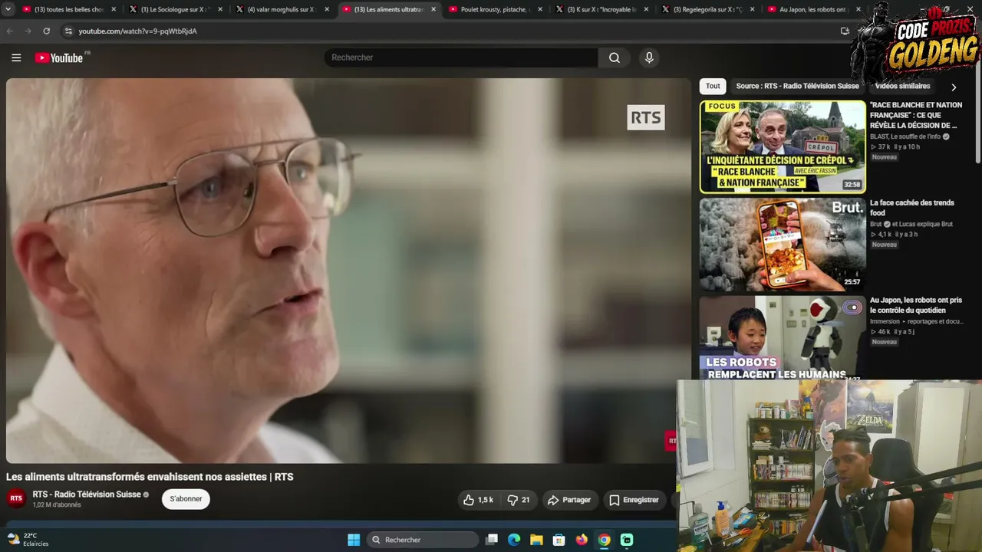Filter by 'Source : RTS - Radio Télévision Suisse'

point(797,86)
